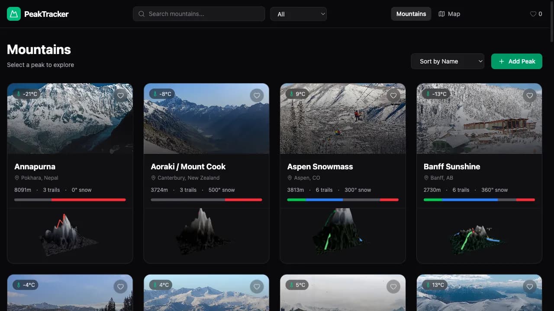Open the Banff Sunshine card title
Screen dimensions: 554x311
coord(452,166)
